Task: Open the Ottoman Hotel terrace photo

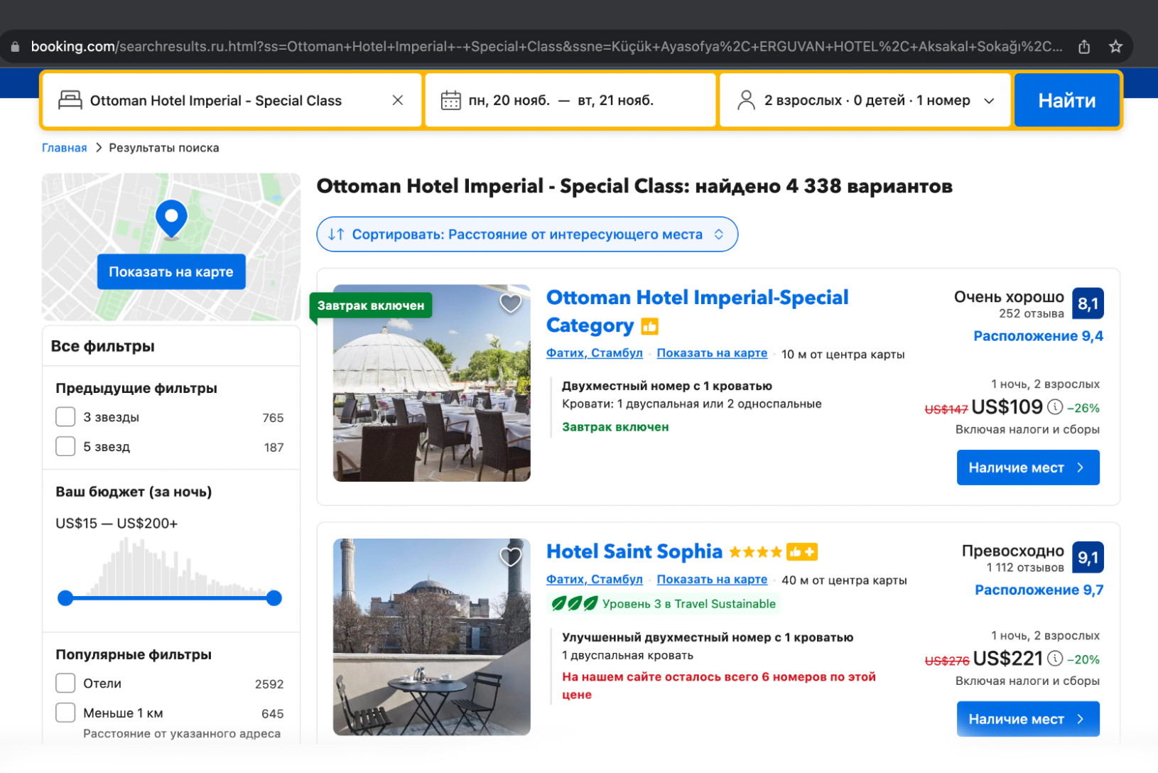Action: pos(432,383)
